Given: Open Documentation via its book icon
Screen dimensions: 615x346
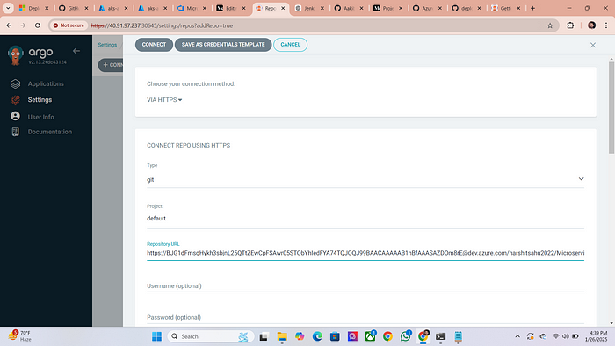Looking at the screenshot, I should coord(15,132).
